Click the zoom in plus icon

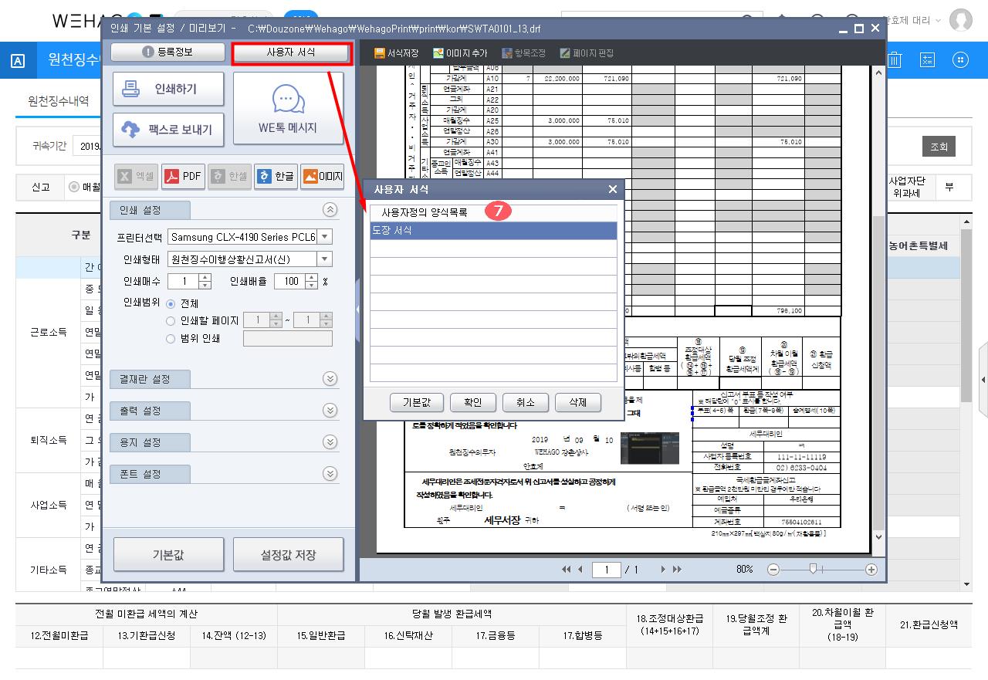click(x=871, y=570)
